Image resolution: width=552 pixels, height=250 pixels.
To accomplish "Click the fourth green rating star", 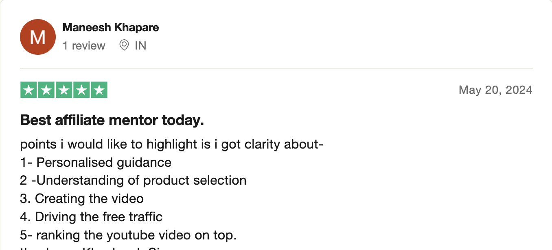I will [x=81, y=90].
